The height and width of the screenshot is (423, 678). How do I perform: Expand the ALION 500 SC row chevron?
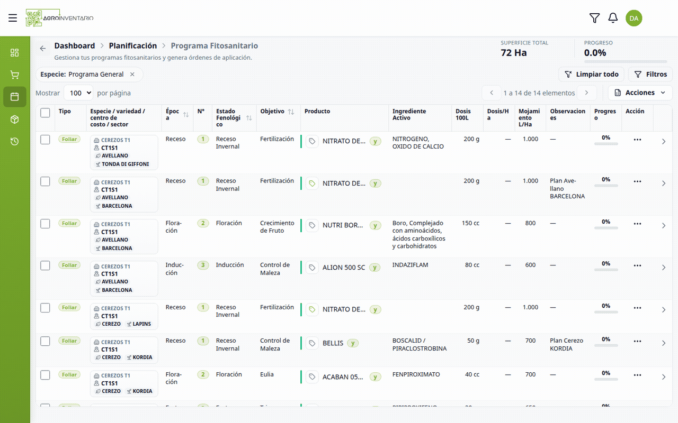point(664,268)
